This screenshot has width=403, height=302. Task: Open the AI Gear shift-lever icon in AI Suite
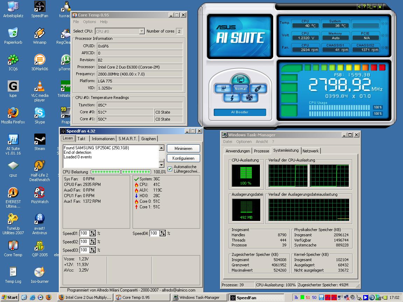point(223,88)
